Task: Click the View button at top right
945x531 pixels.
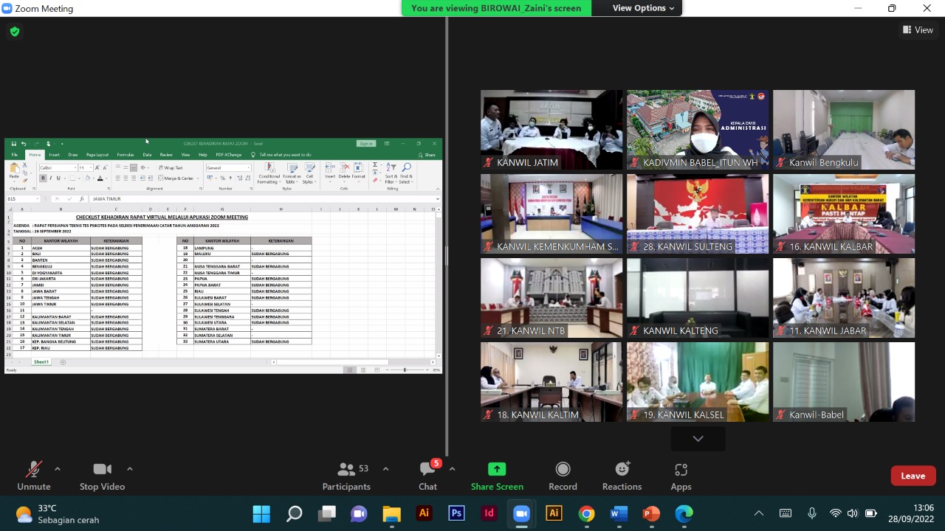Action: (x=918, y=30)
